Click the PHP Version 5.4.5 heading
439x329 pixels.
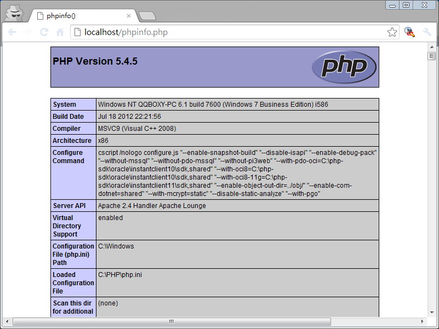[95, 61]
